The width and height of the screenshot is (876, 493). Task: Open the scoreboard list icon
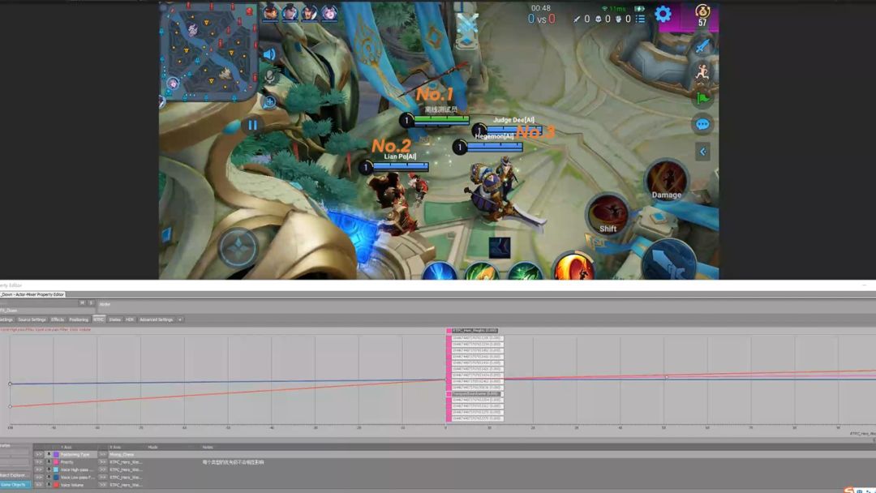[640, 19]
